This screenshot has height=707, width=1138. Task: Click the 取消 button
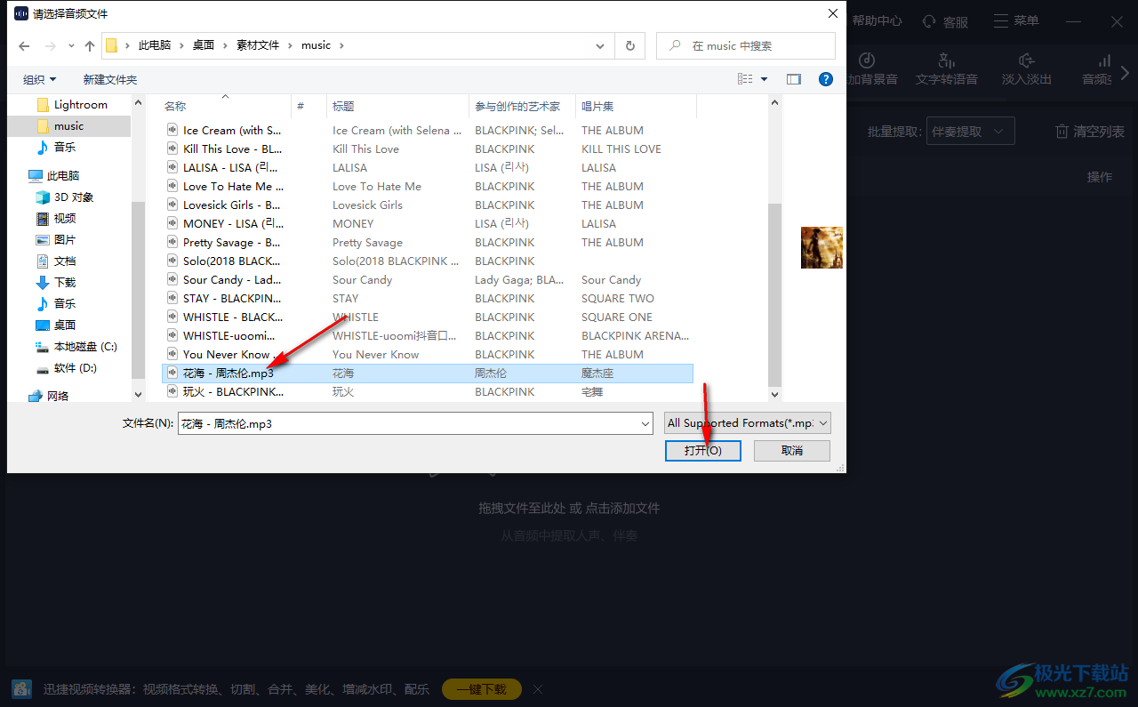pos(792,451)
